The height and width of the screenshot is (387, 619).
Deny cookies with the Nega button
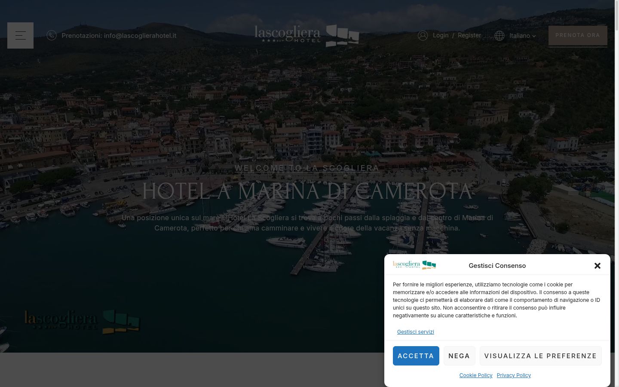(x=459, y=356)
